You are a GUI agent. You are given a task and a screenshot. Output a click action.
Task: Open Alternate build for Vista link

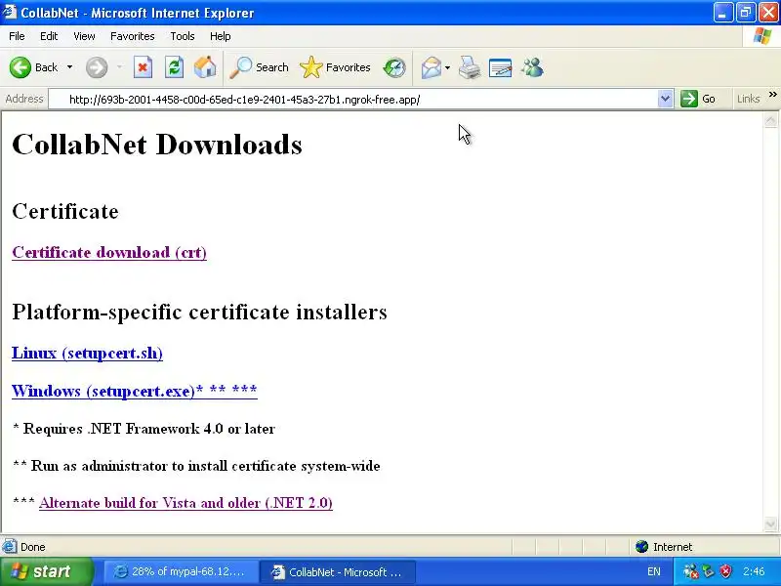tap(185, 503)
